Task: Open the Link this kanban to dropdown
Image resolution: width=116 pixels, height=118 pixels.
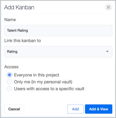Action: click(x=58, y=52)
